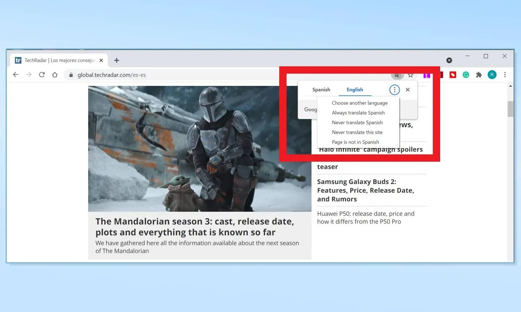This screenshot has width=521, height=312.
Task: Open the Mandalorian article image
Action: [x=200, y=149]
